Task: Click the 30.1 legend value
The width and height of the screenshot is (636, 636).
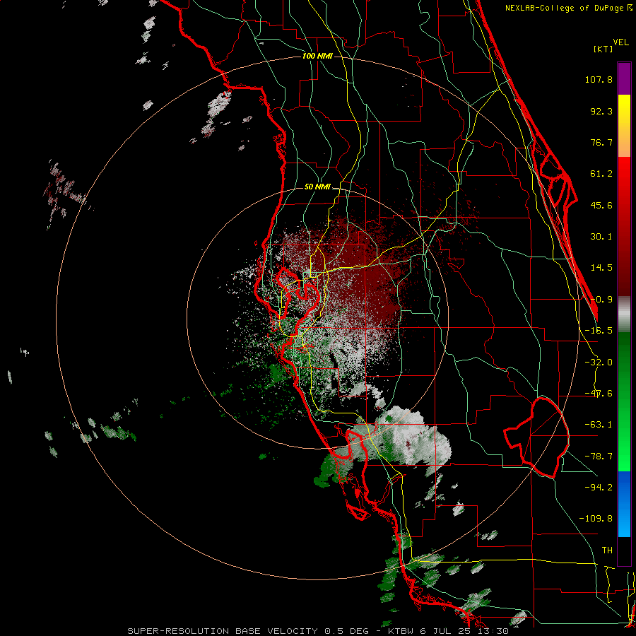Action: coord(601,237)
